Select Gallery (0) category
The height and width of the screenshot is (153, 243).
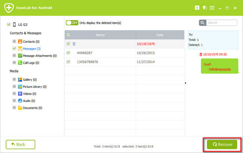pos(30,80)
